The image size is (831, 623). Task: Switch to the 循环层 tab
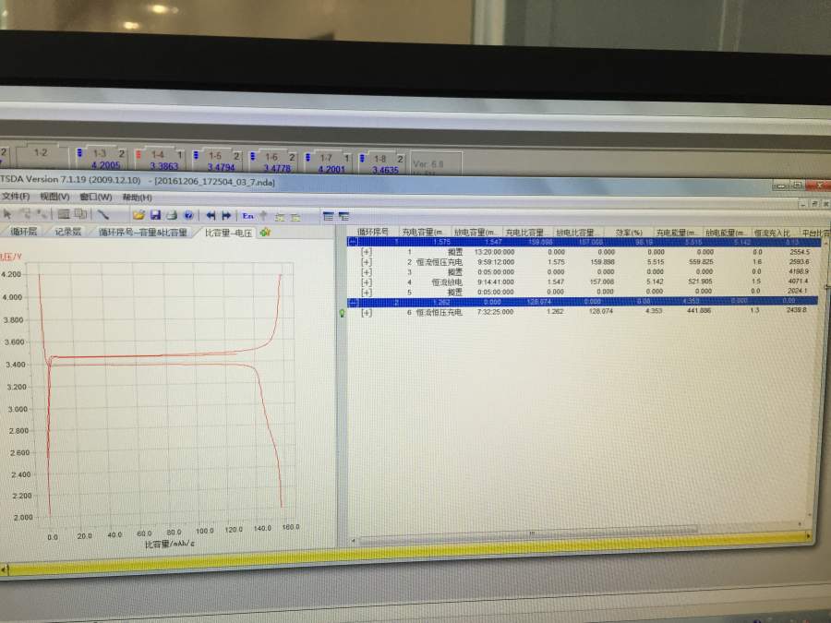tap(24, 231)
